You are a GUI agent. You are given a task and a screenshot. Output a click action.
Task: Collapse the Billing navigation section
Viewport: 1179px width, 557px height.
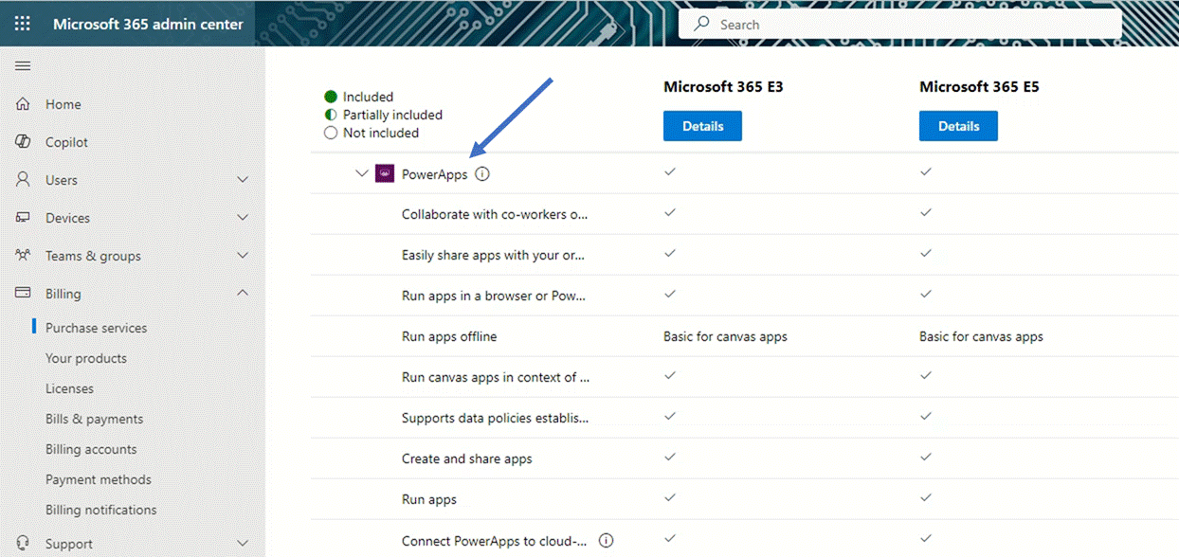click(x=242, y=293)
